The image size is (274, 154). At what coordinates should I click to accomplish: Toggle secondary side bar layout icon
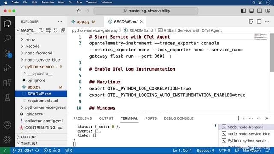click(259, 11)
